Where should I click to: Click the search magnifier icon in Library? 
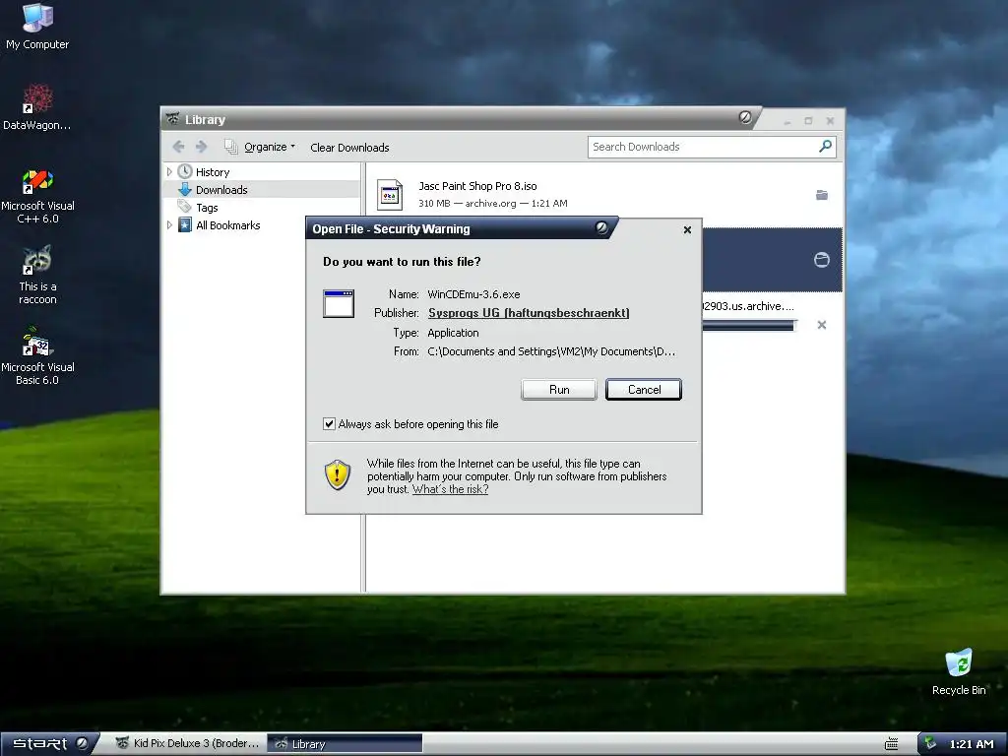pyautogui.click(x=825, y=147)
